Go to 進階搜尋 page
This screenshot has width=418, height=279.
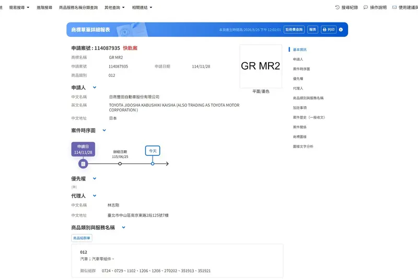point(44,7)
